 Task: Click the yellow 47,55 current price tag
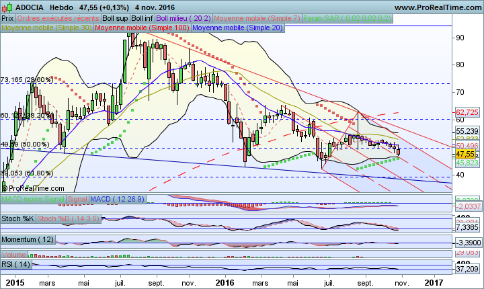click(x=465, y=154)
